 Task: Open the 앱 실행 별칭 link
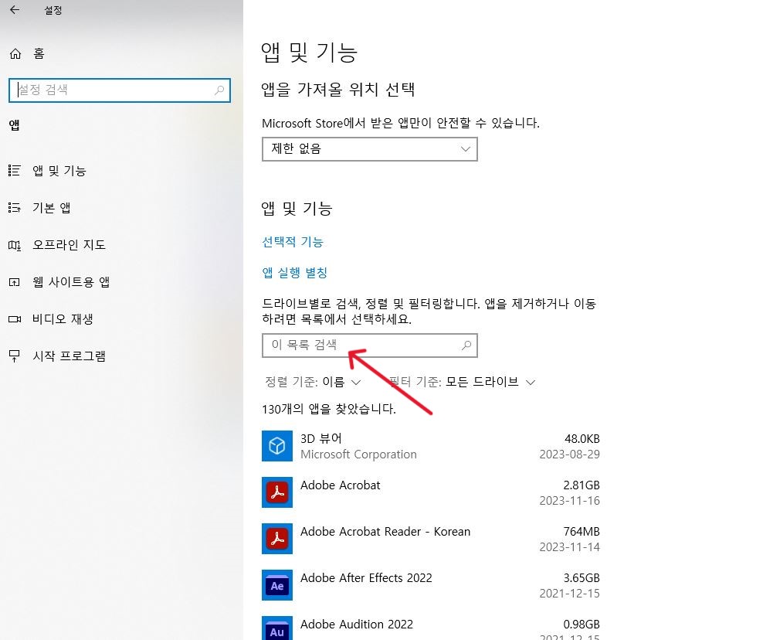point(295,273)
